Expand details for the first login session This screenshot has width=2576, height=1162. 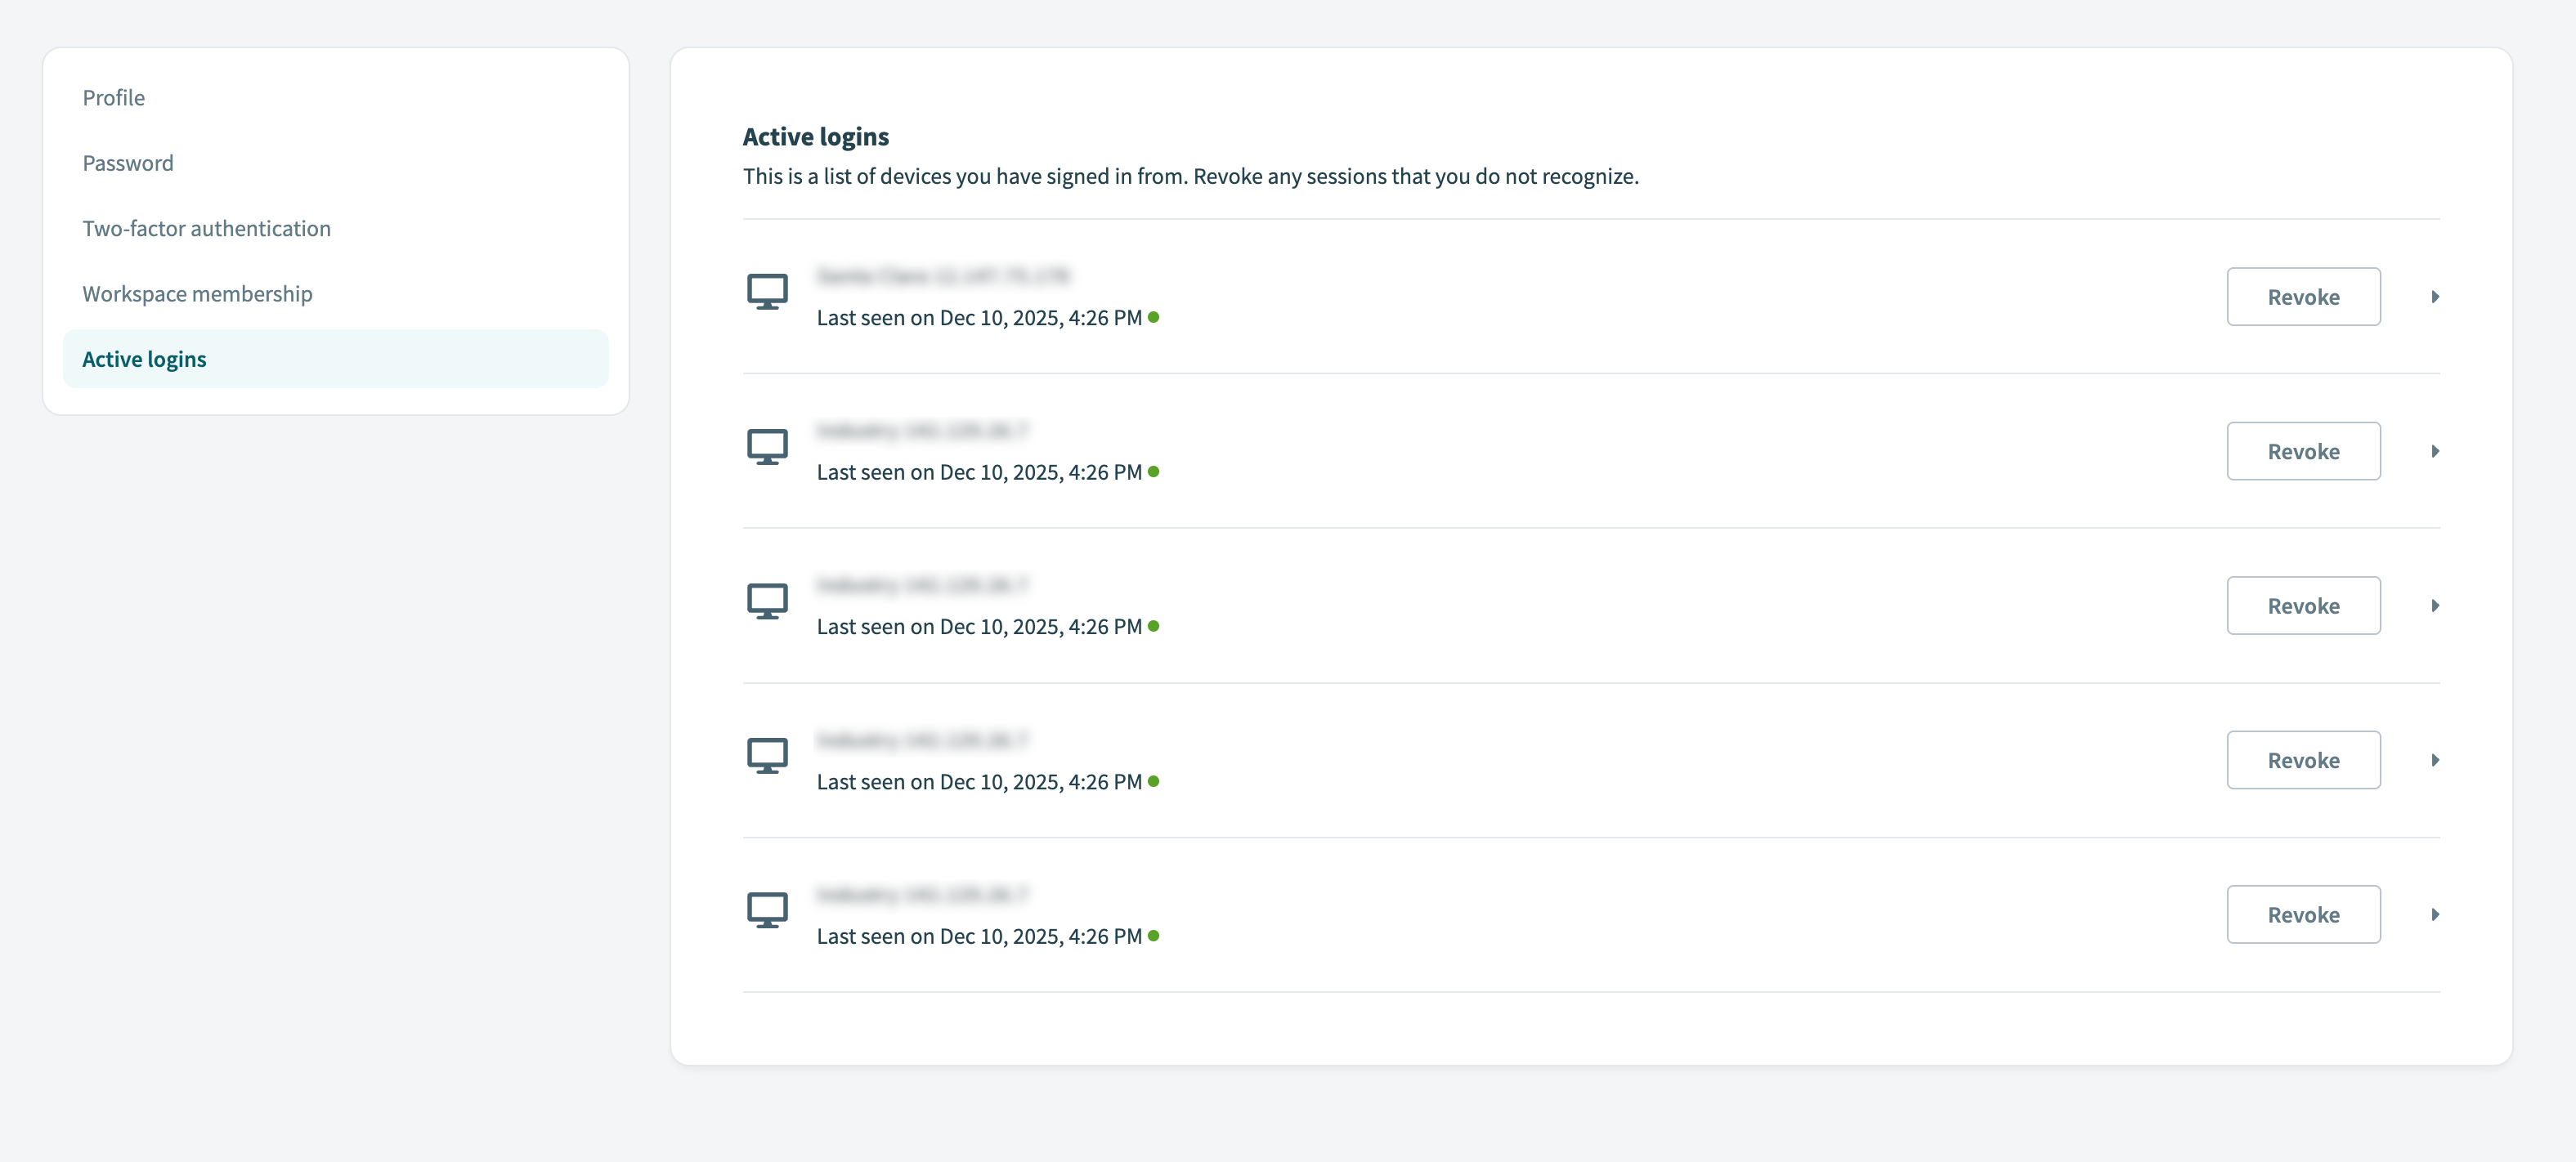[x=2436, y=296]
